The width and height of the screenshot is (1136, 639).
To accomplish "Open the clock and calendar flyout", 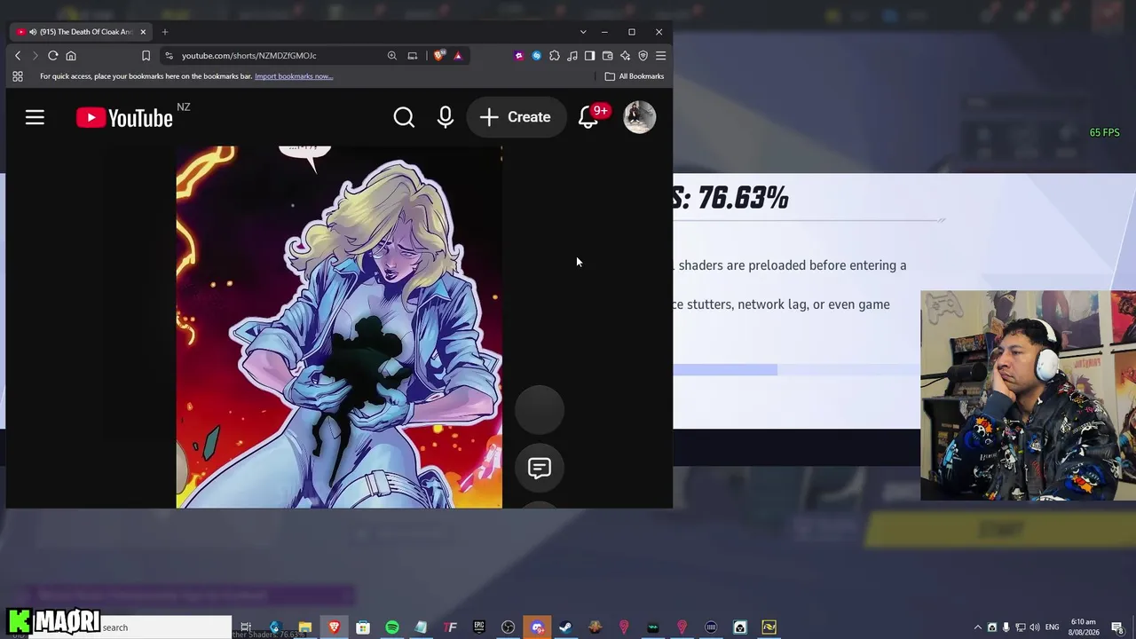I will tap(1084, 627).
